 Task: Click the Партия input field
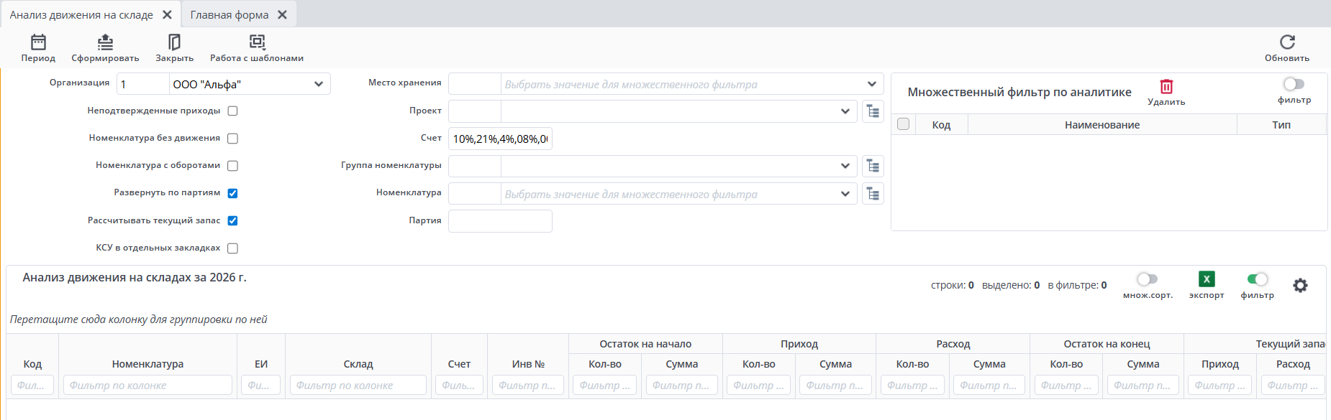[500, 221]
